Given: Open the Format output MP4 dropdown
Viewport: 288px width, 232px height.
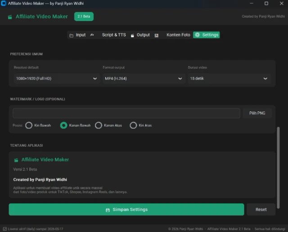Looking at the screenshot, I should [x=144, y=79].
